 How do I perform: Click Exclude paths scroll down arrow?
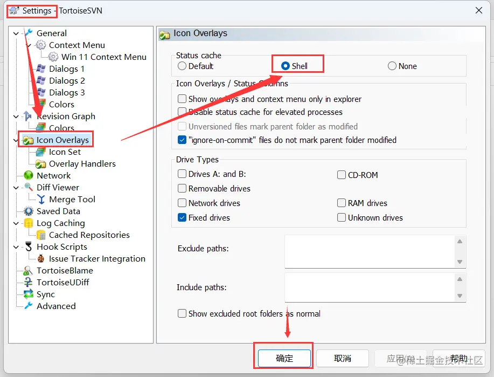(x=460, y=262)
